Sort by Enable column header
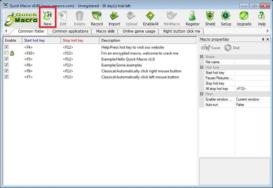Screen dimensions: 273x188 click(13, 40)
